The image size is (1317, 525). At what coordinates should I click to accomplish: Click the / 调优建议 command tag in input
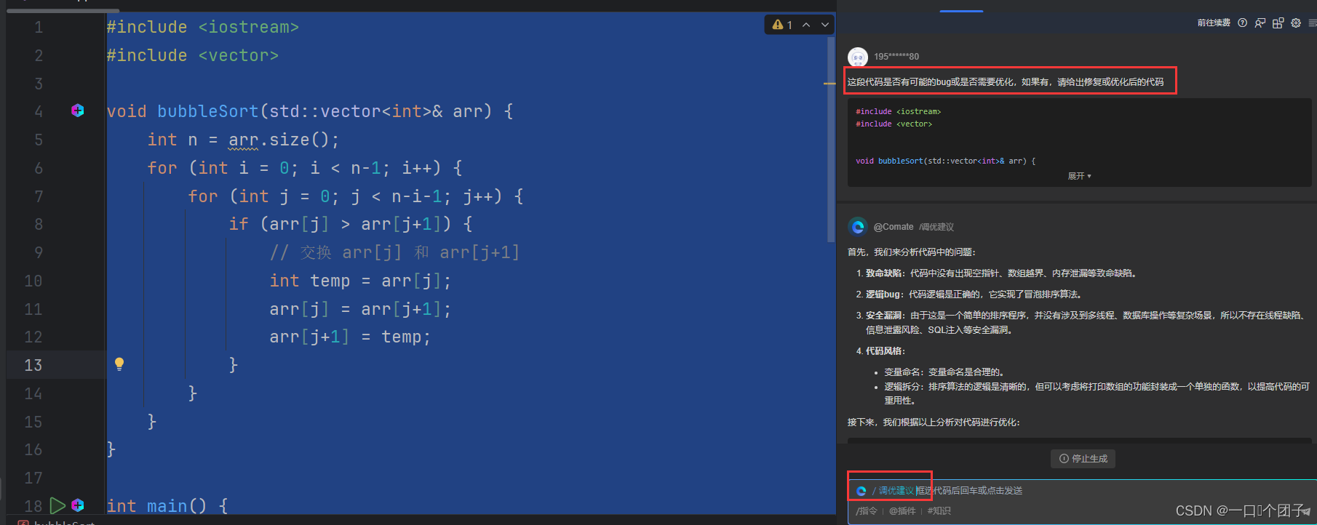893,491
